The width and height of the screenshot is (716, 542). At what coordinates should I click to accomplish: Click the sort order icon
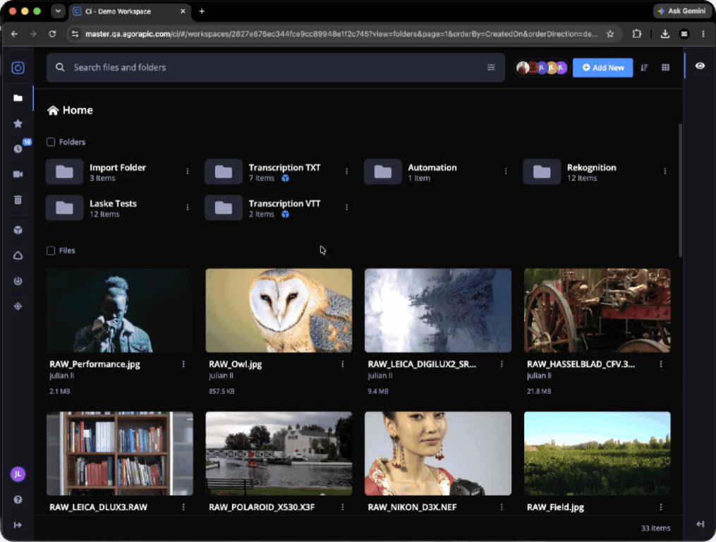click(644, 68)
